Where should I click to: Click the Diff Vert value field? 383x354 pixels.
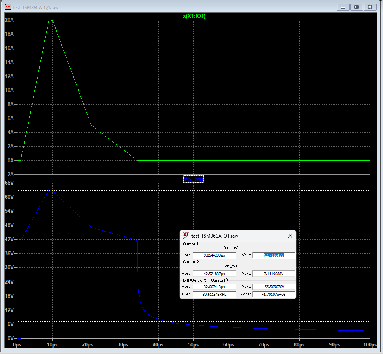[x=274, y=287]
